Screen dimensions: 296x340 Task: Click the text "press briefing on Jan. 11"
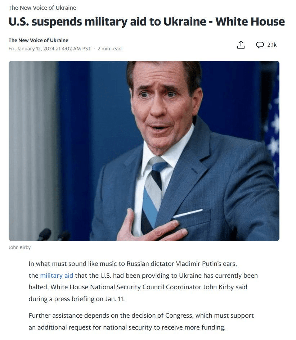89,299
